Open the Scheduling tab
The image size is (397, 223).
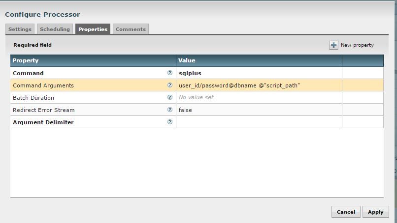[x=55, y=29]
